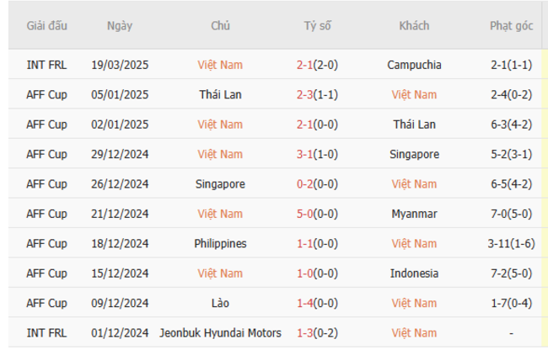
Task: Click Singapore in the 29/12/2024 match row
Action: [415, 154]
